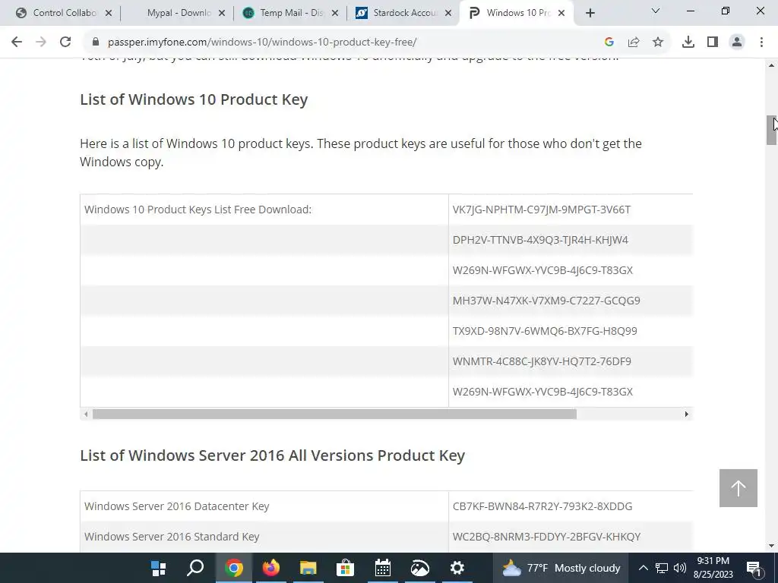Click the key WNMTR-4C88C-JK8YV-HQ7T2-76DF9
The image size is (778, 583).
tap(542, 361)
